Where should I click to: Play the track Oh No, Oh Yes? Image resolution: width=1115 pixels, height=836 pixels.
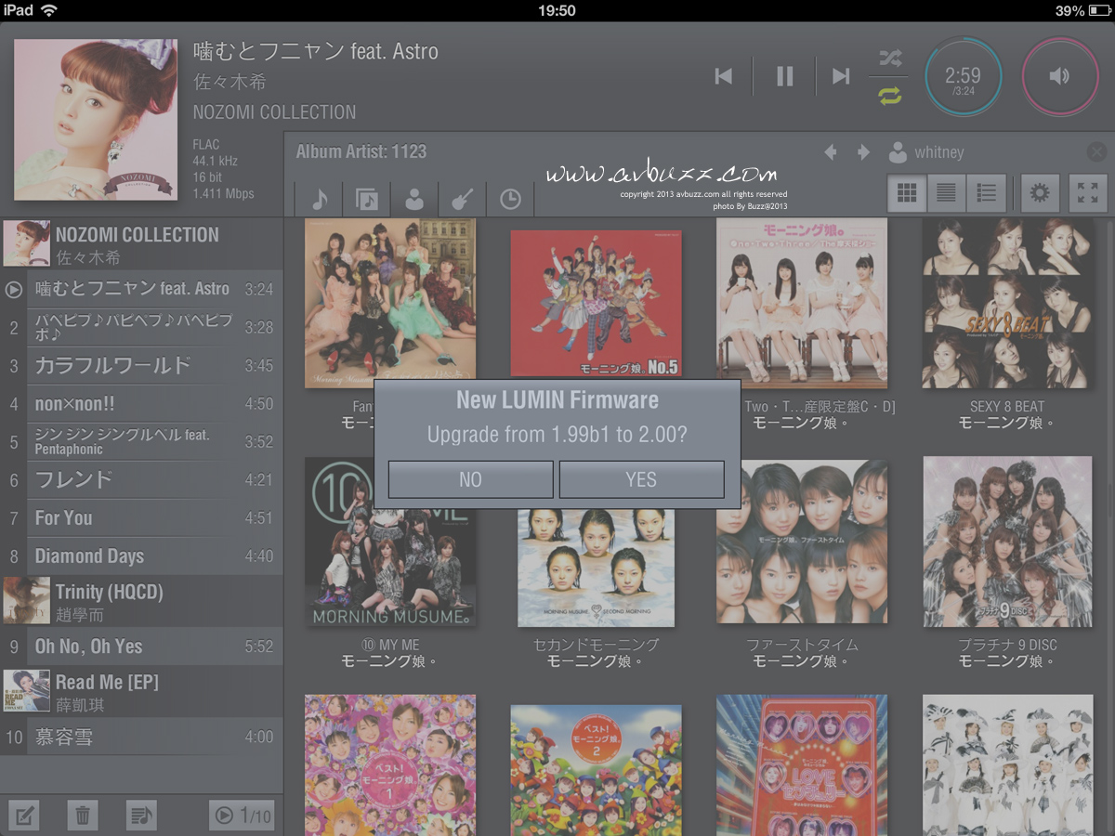pyautogui.click(x=141, y=647)
